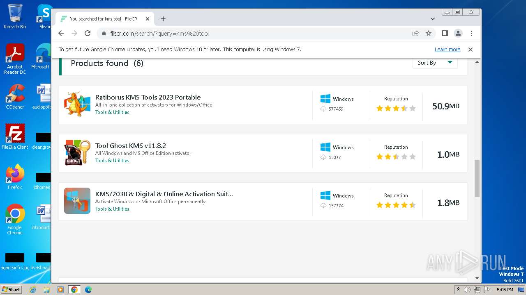Click the 13077 download count

[x=335, y=157]
